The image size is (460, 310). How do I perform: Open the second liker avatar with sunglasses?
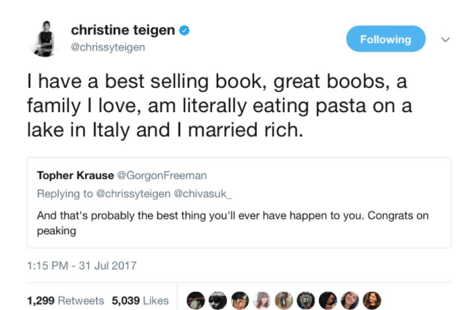coord(218,301)
